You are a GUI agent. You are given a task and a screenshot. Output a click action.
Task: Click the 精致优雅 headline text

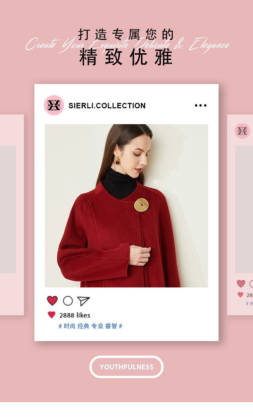tap(126, 57)
